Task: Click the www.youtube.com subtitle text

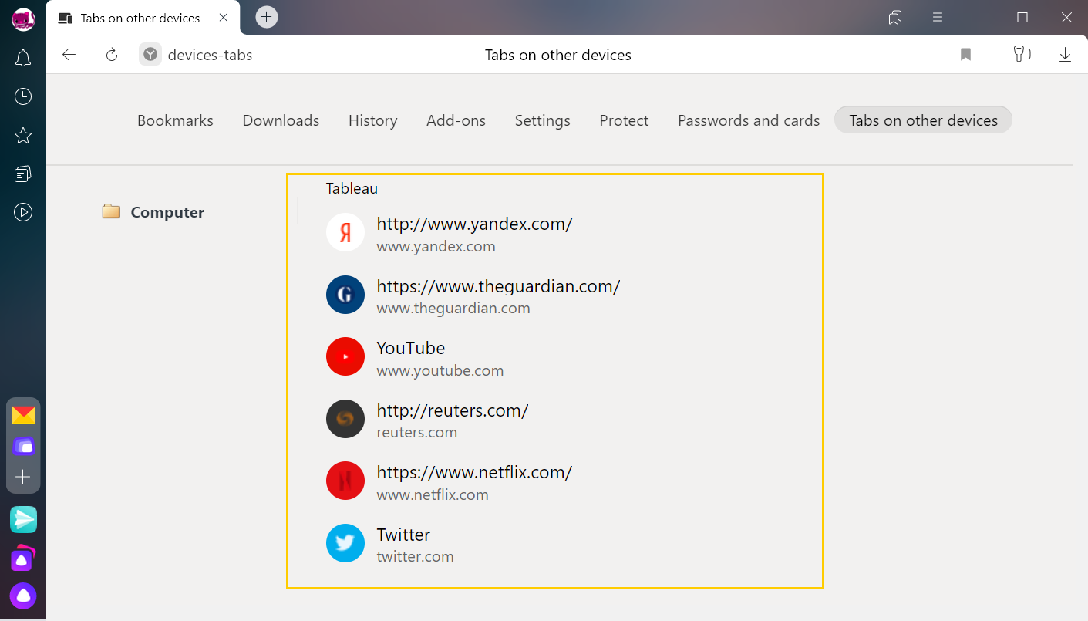Action: click(x=440, y=370)
